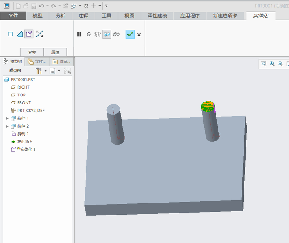
Task: Switch to the 收藏... favorites tab
Action: [61, 61]
